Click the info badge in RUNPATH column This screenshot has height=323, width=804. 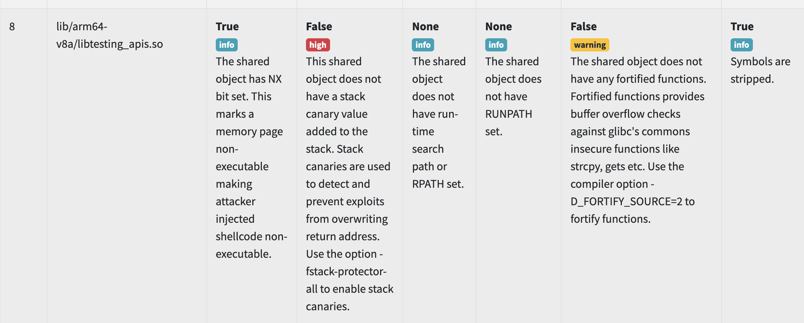click(496, 45)
